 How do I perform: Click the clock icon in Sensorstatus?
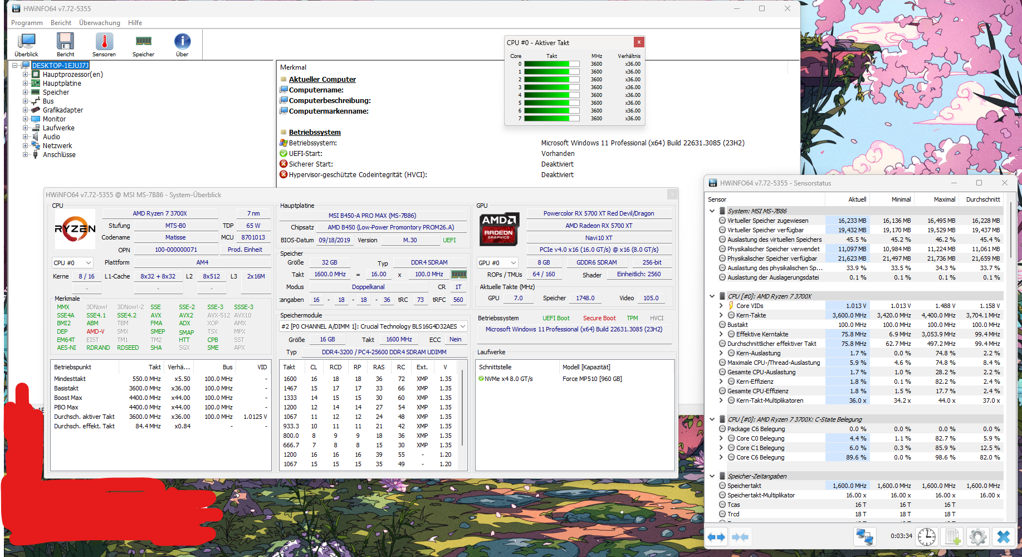point(927,536)
